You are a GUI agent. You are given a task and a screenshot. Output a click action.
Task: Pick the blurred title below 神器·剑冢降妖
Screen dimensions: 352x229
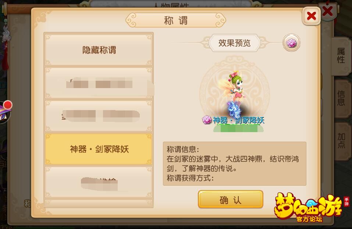click(x=99, y=182)
